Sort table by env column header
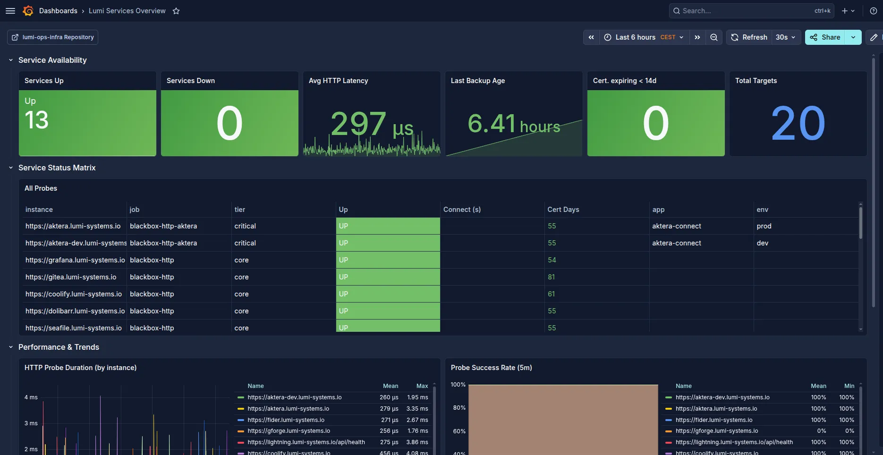 [x=762, y=210]
